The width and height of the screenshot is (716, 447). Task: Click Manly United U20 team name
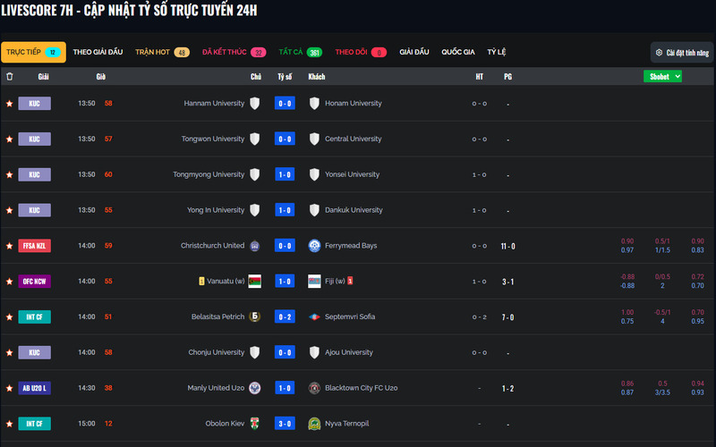point(216,388)
